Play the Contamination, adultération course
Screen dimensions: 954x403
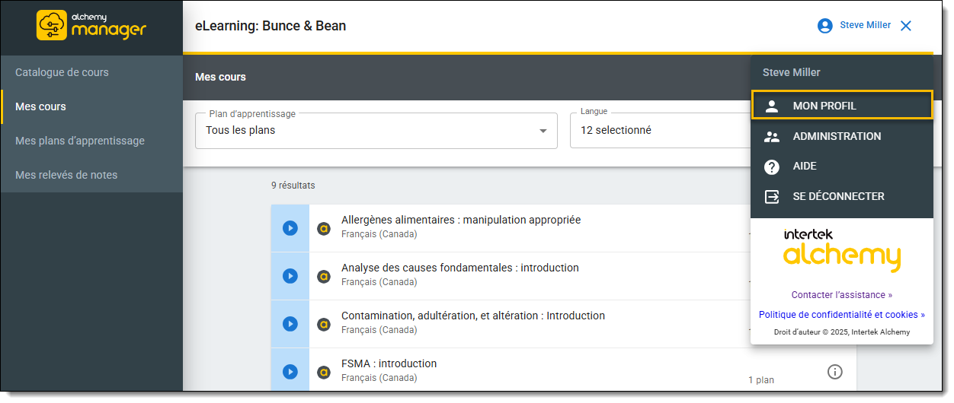tap(290, 324)
